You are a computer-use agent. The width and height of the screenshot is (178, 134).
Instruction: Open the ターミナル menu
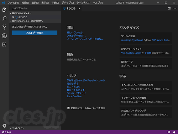83,3
